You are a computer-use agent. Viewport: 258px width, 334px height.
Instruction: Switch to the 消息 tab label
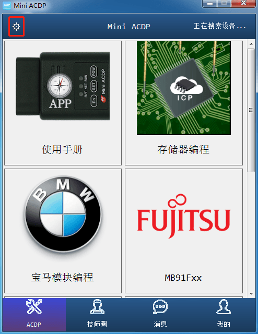click(x=160, y=324)
